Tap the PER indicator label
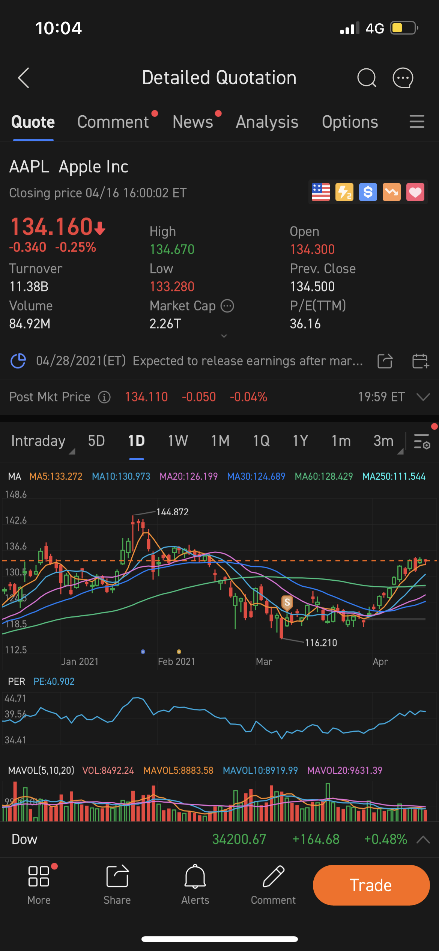The height and width of the screenshot is (951, 439). [17, 681]
